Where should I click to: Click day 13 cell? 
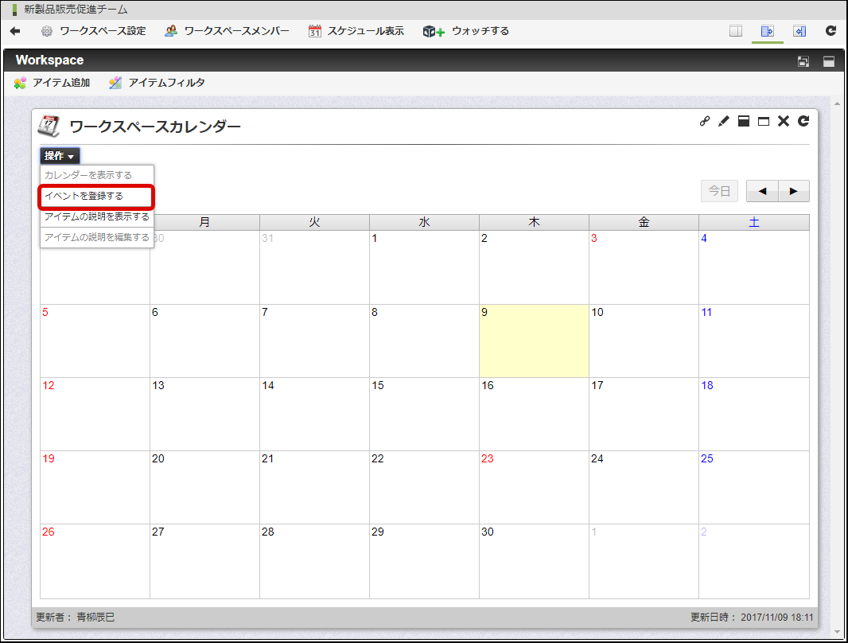point(204,415)
